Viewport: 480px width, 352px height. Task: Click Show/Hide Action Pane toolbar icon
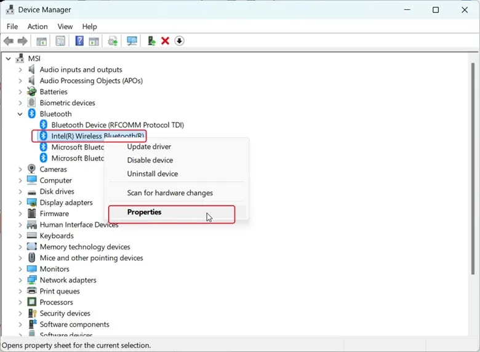coord(94,41)
